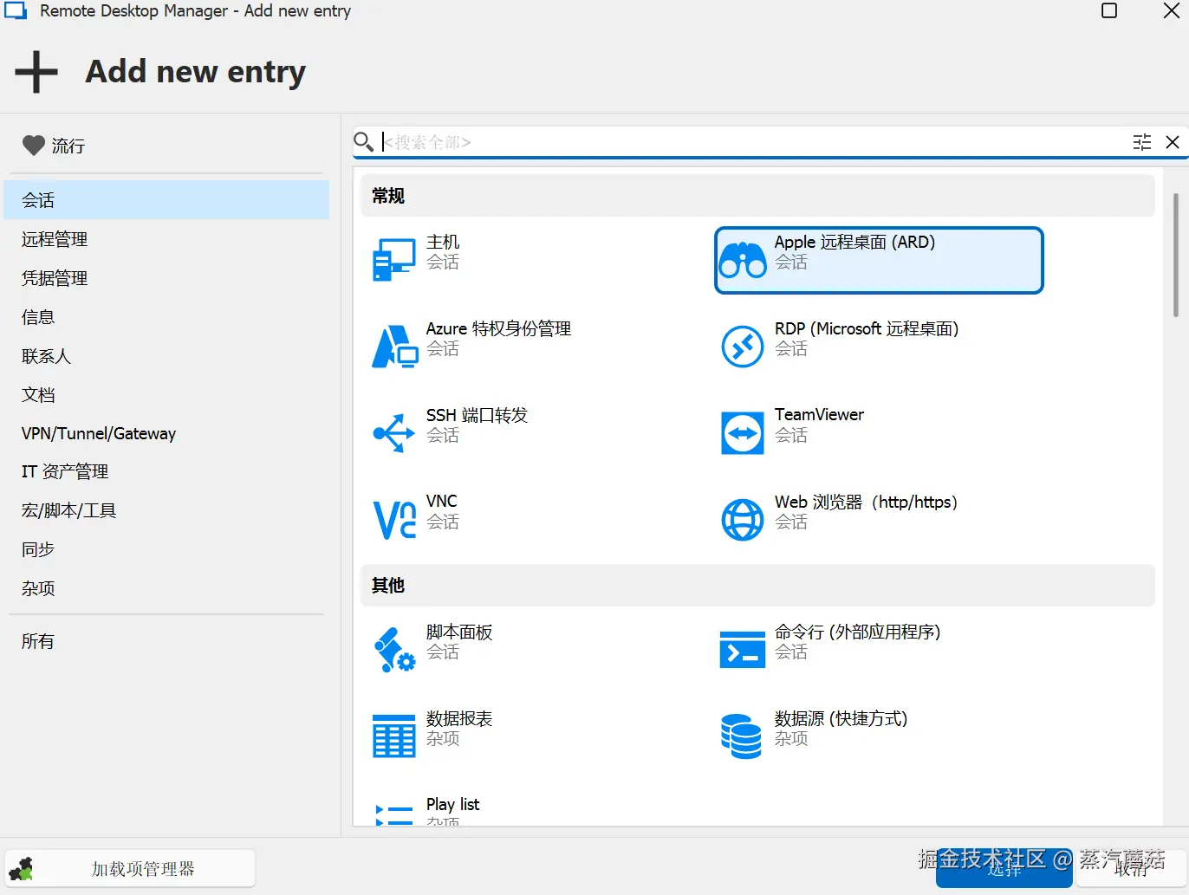1189x895 pixels.
Task: Open the 凭据管理 category
Action: point(166,278)
